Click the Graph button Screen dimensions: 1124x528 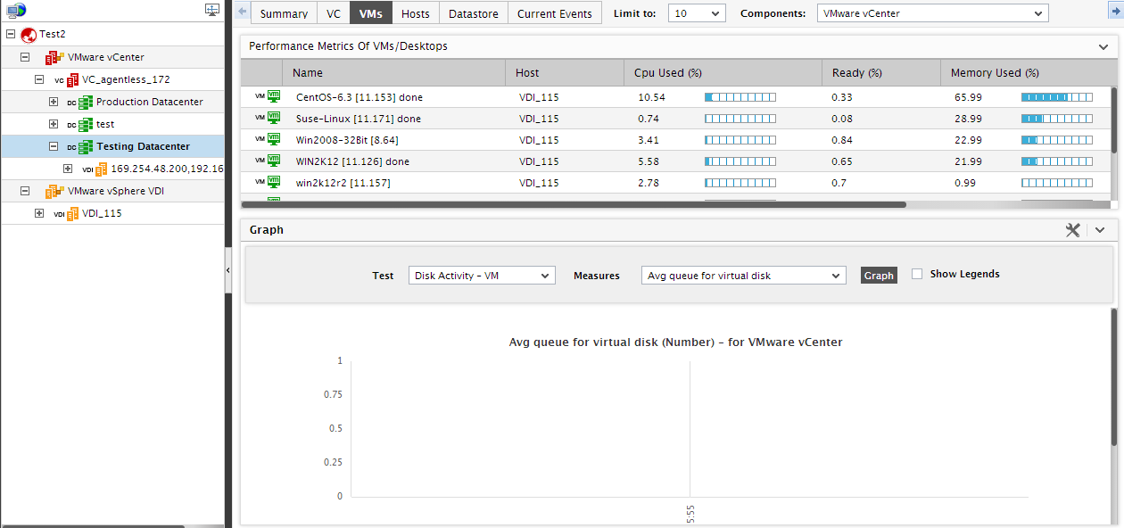879,276
